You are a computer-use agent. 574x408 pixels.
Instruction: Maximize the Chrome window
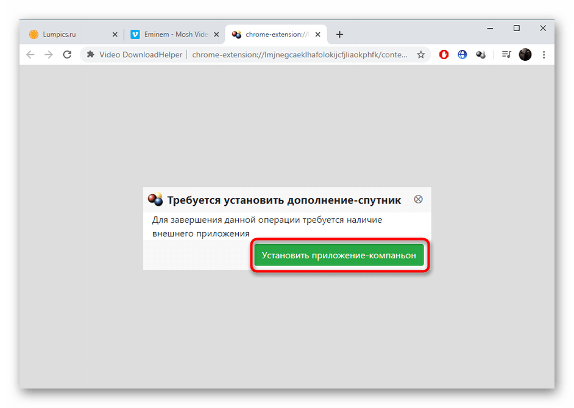(x=517, y=28)
